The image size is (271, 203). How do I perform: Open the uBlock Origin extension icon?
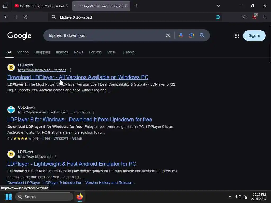[255, 17]
